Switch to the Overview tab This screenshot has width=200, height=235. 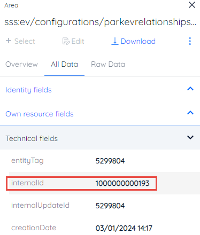tap(21, 64)
